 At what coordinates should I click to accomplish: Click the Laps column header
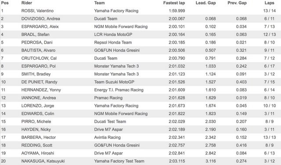(269, 3)
